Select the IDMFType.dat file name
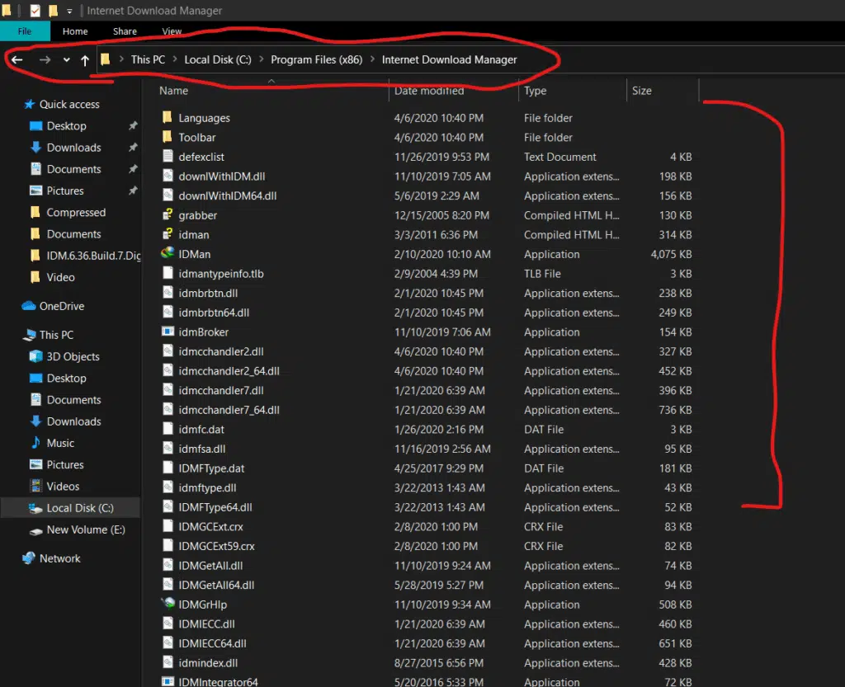Image resolution: width=845 pixels, height=687 pixels. [x=211, y=468]
